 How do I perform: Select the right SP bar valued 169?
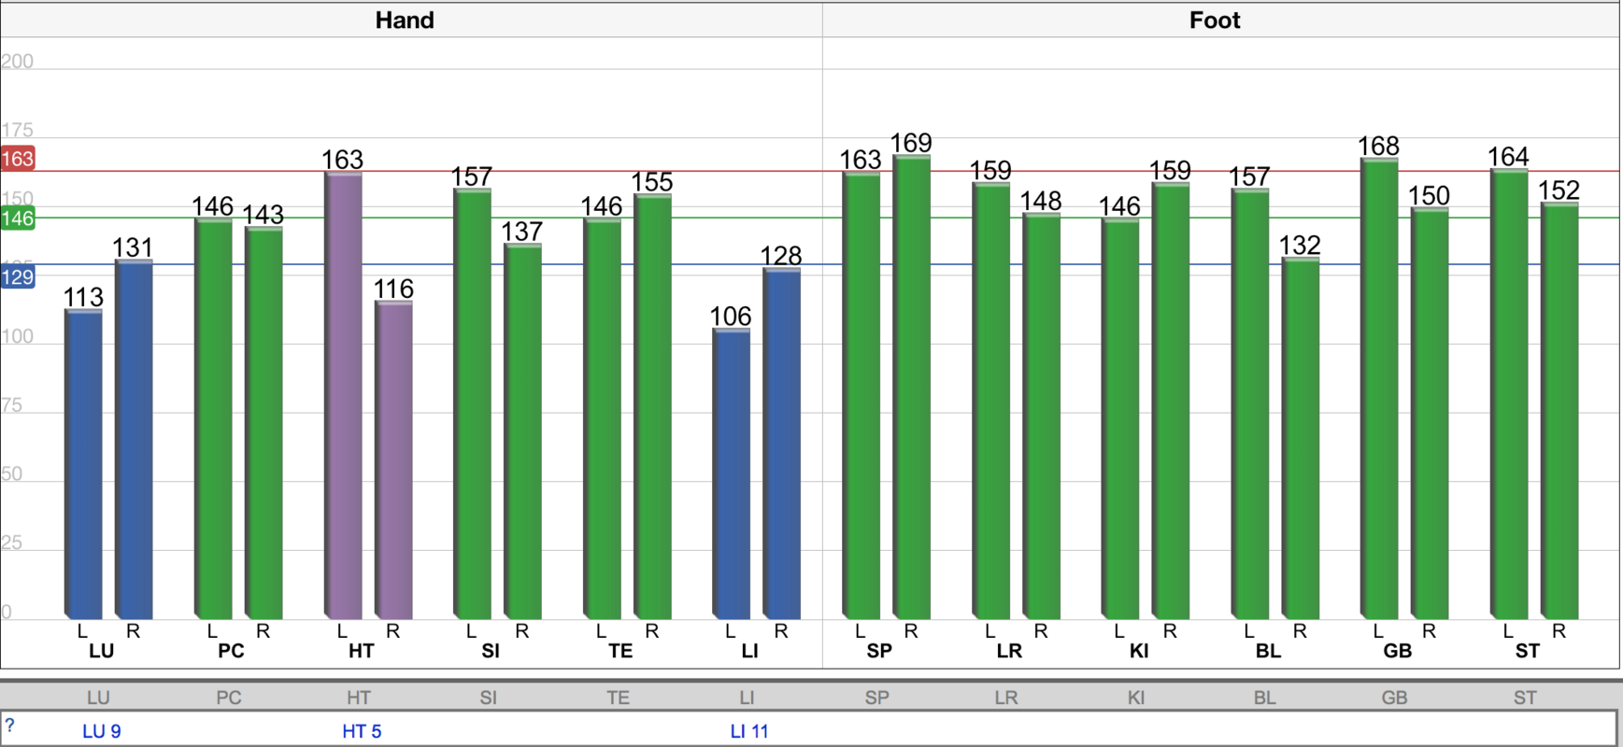tap(911, 388)
